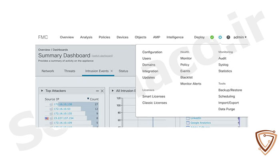This screenshot has width=280, height=158.
Task: Click source IP 23.227.137.154
Action: [x=64, y=118]
